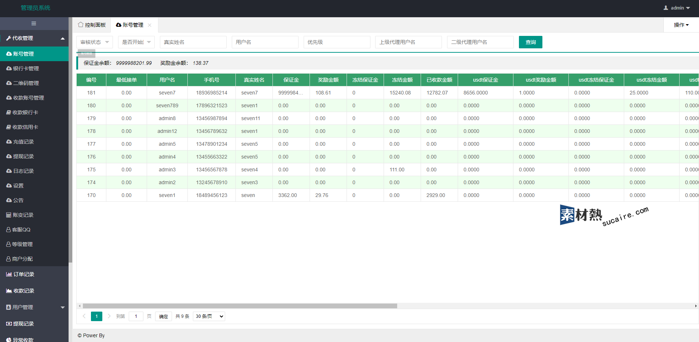Click money icon beside bottom 提现记录

click(x=9, y=324)
